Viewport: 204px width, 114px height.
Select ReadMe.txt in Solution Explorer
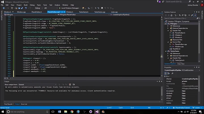177,49
